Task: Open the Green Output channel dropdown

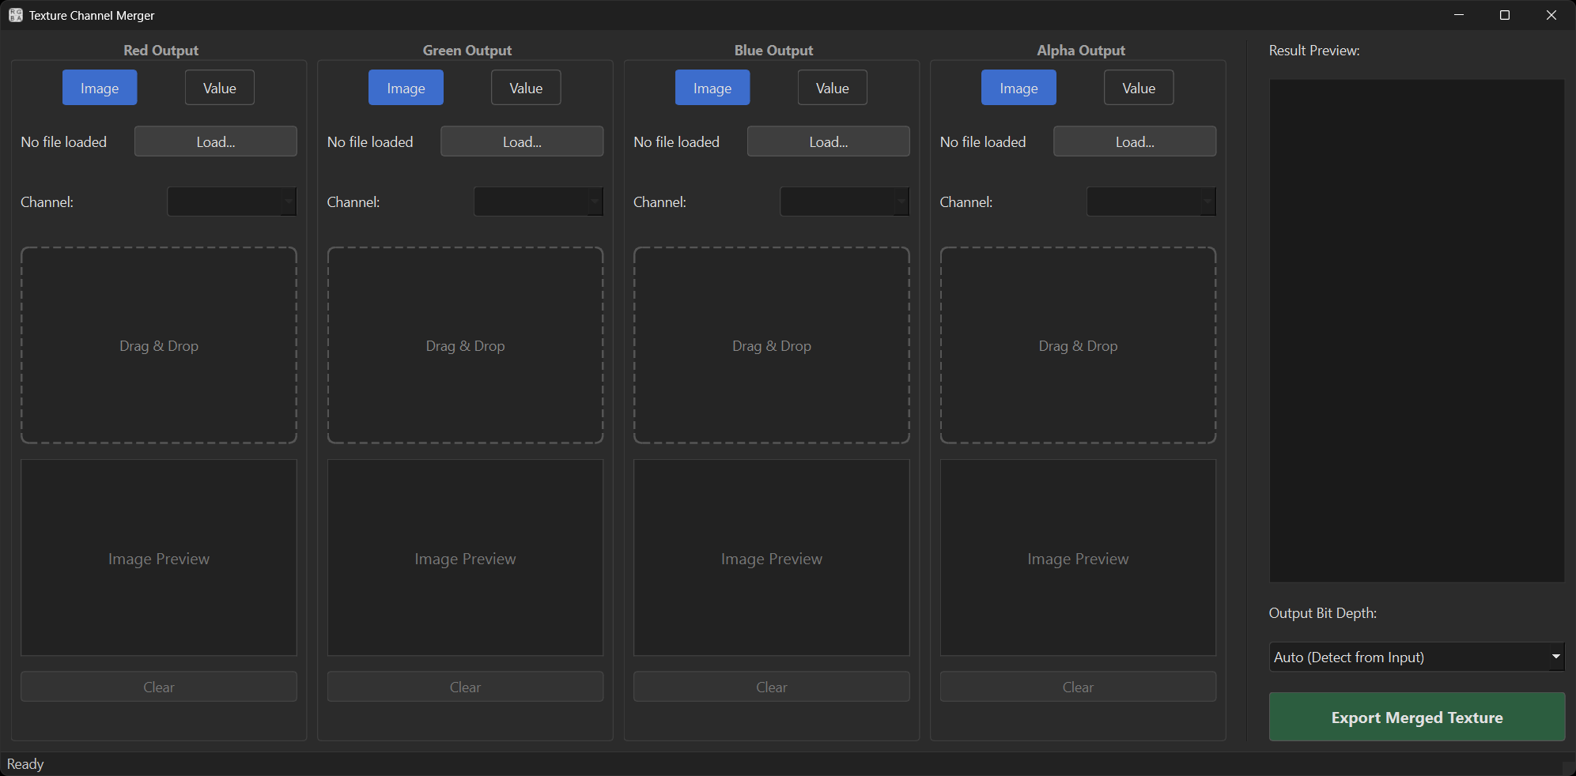Action: [x=538, y=202]
